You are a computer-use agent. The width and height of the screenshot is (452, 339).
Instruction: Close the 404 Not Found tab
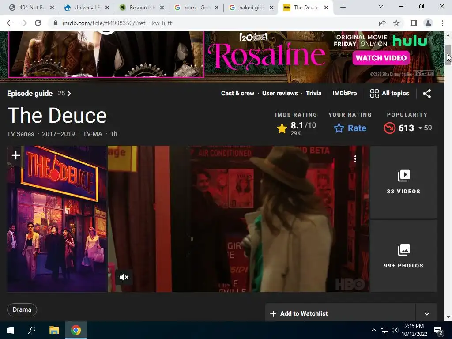[52, 8]
